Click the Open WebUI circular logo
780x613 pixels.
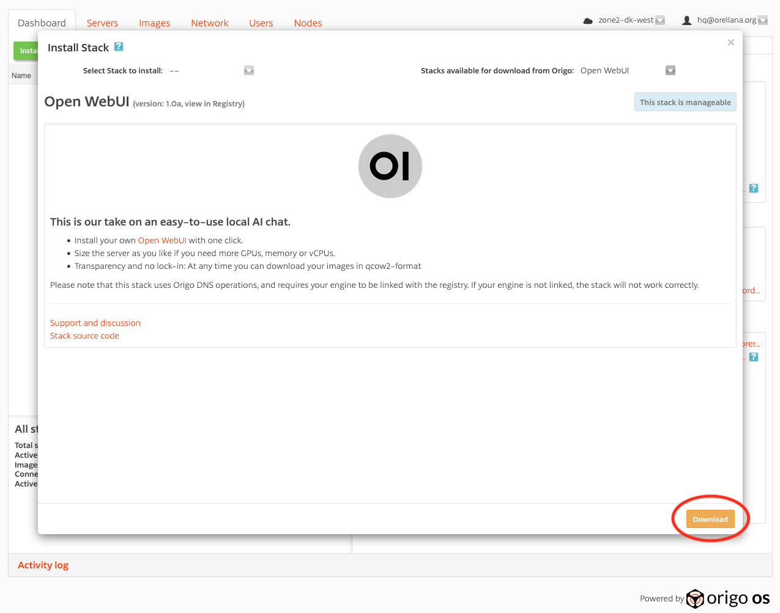click(x=390, y=166)
